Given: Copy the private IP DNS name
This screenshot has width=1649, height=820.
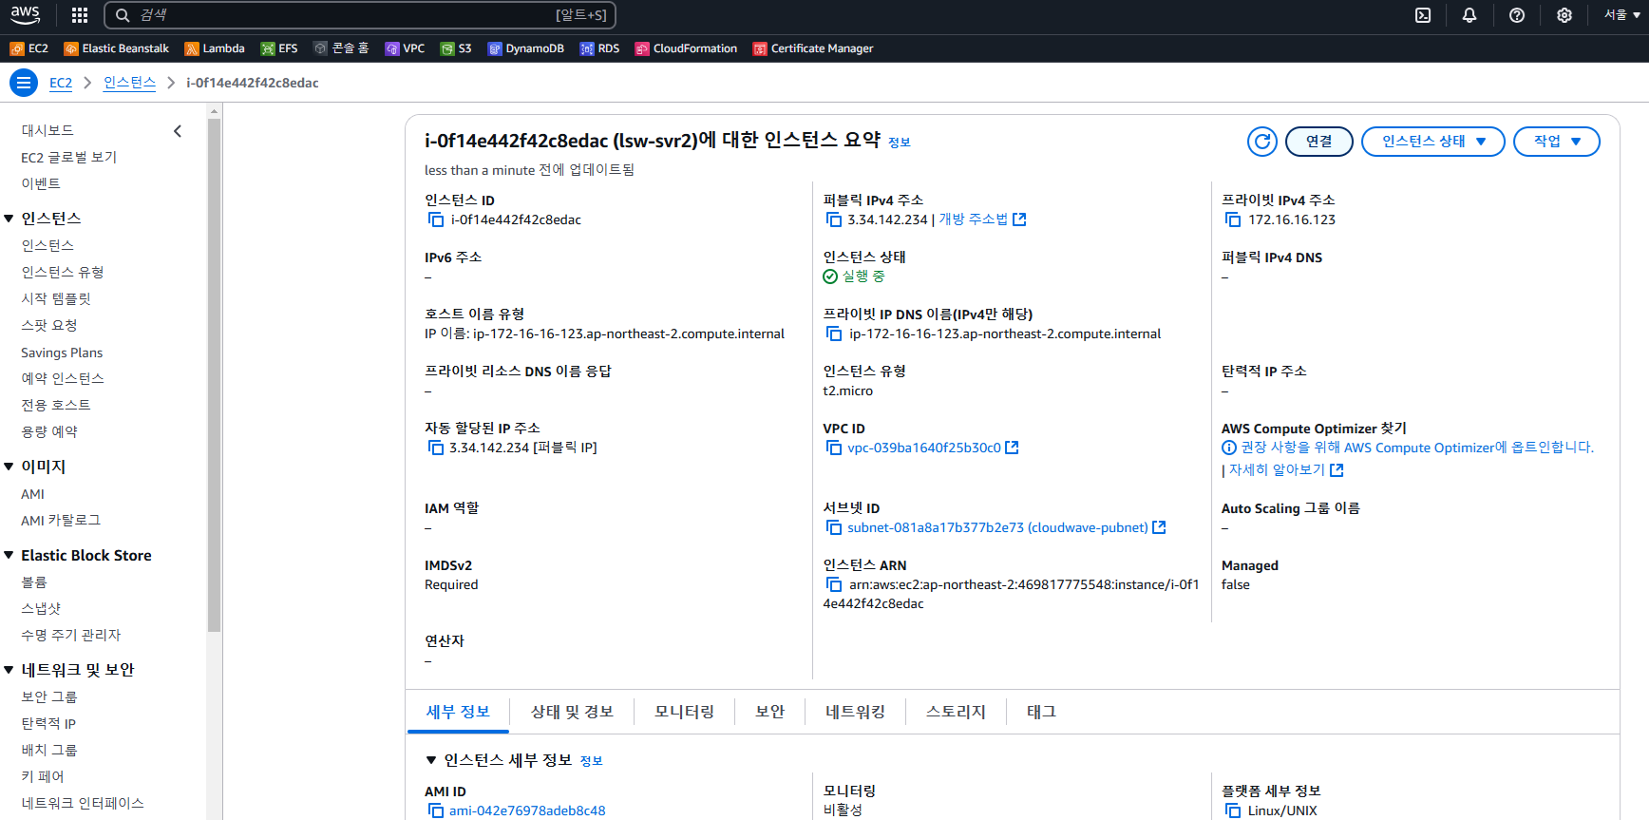Looking at the screenshot, I should click(834, 334).
